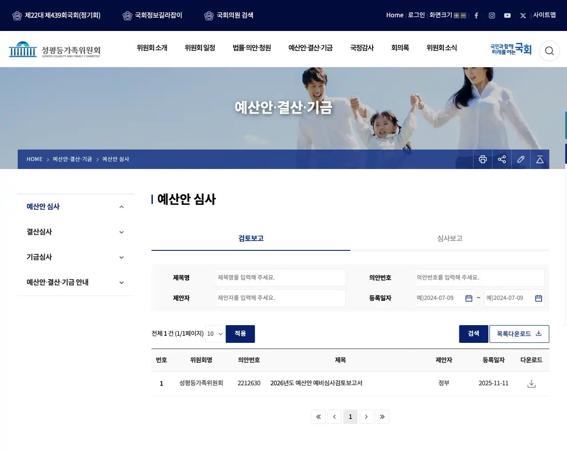Open the start date calendar picker
This screenshot has width=567, height=453.
[x=469, y=298]
